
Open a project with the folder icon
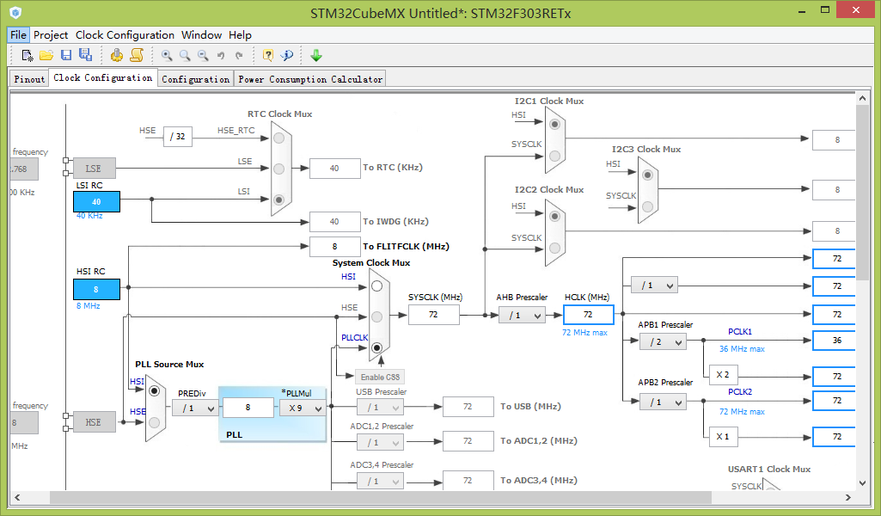click(46, 55)
